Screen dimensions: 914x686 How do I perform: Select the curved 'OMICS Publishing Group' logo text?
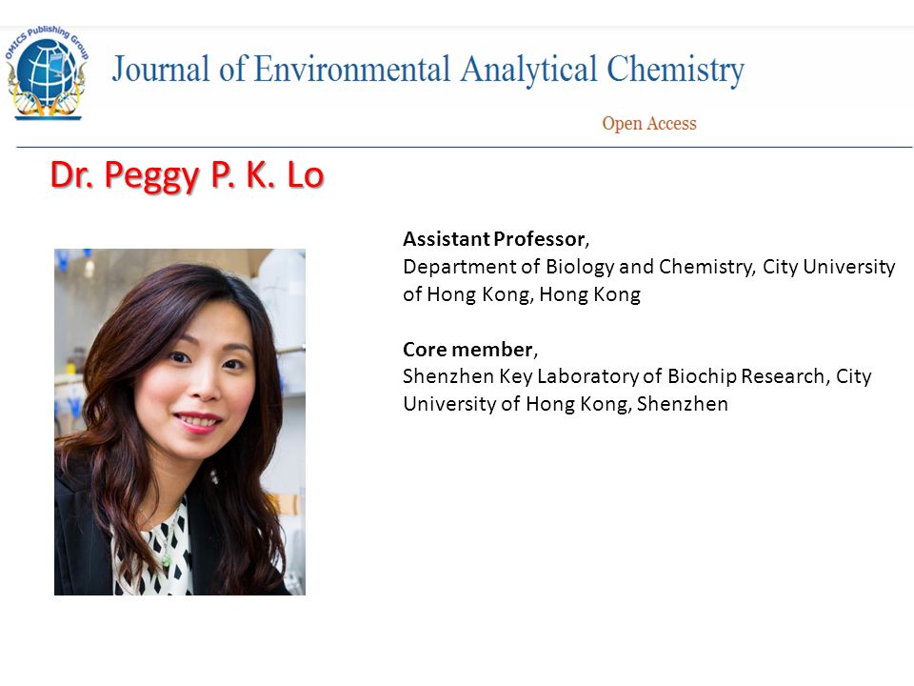(47, 38)
